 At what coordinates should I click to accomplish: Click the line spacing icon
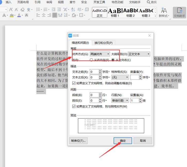pos(66,15)
